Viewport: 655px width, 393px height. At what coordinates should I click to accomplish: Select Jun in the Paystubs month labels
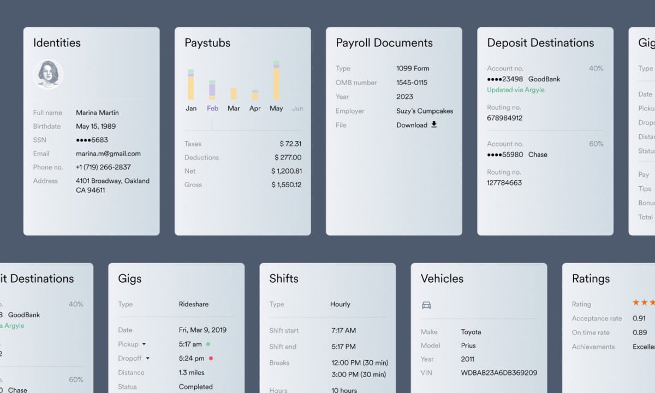tap(297, 108)
